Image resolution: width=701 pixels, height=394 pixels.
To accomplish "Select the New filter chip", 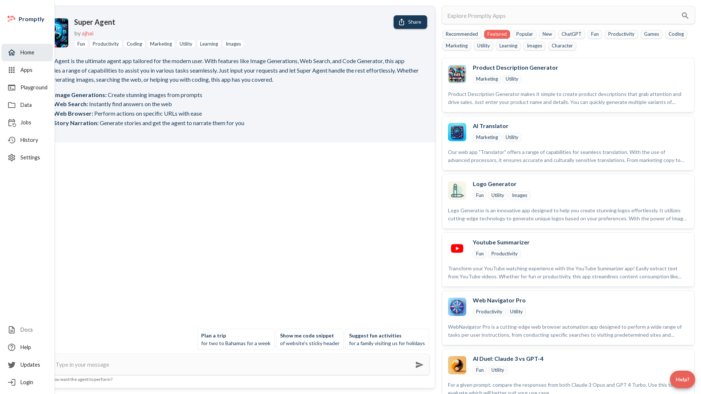I will pyautogui.click(x=547, y=34).
